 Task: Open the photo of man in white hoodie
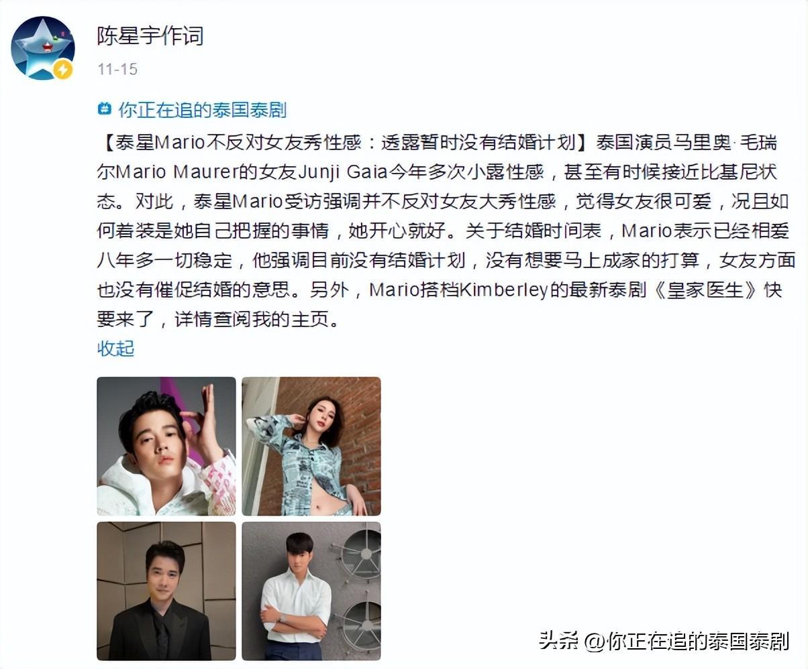166,446
